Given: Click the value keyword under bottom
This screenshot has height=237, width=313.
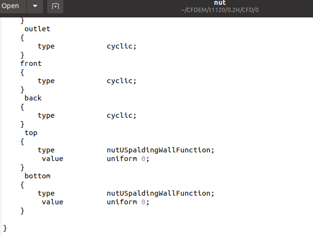Looking at the screenshot, I should [52, 202].
